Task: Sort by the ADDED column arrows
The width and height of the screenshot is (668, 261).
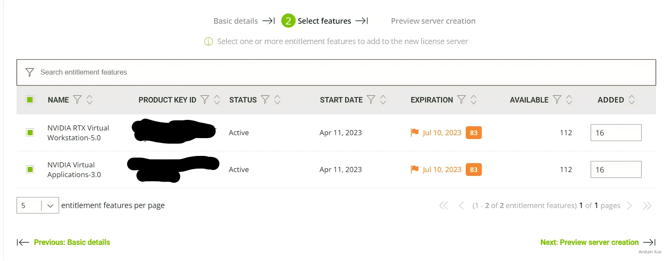Action: (631, 100)
